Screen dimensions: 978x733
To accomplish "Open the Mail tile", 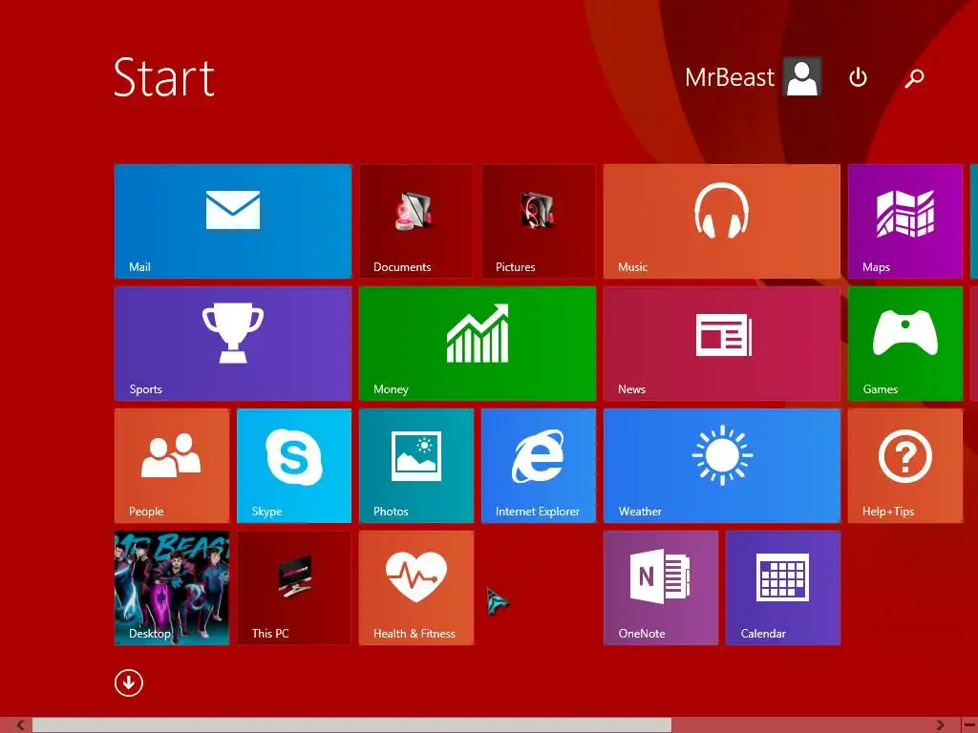I will [233, 221].
